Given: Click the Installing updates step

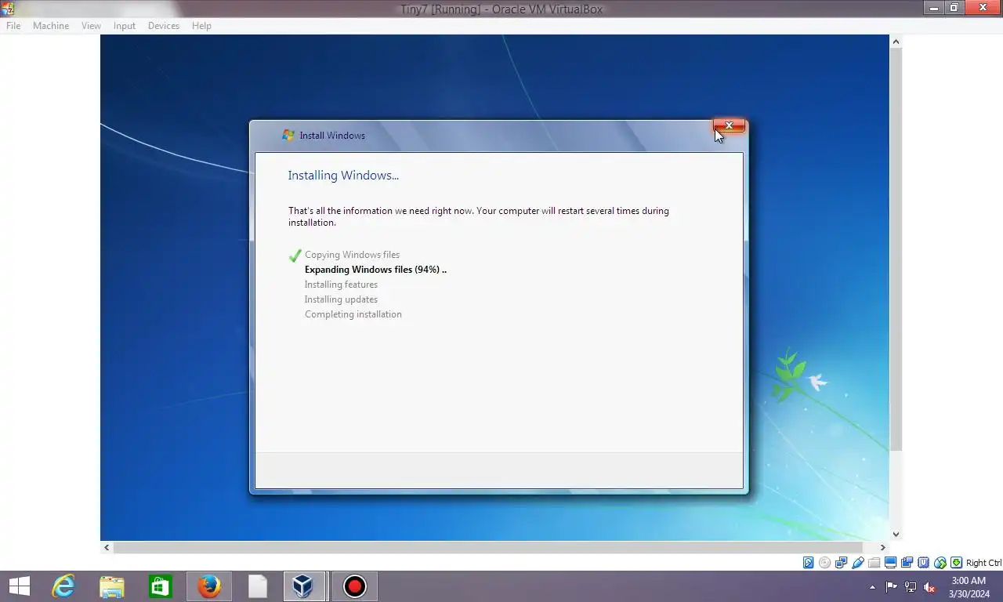Looking at the screenshot, I should coord(341,299).
